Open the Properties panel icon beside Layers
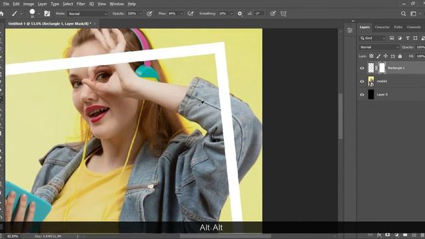 (x=350, y=31)
